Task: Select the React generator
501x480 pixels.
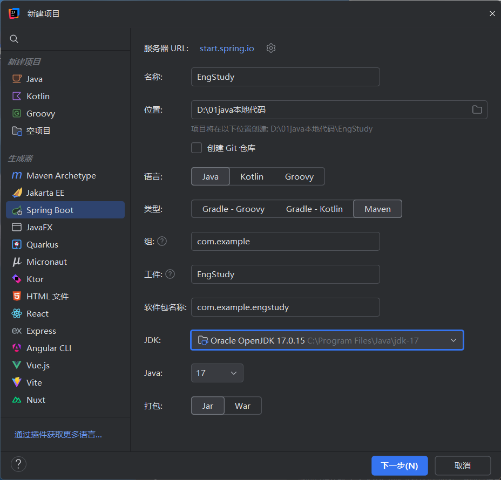Action: [x=65, y=313]
